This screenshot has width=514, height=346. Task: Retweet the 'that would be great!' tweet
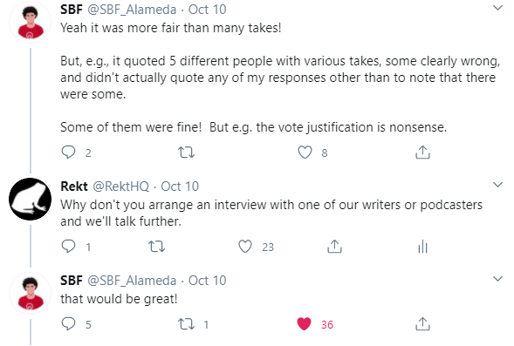[186, 324]
